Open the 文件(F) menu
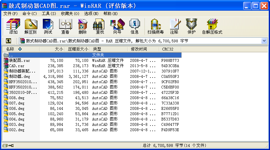270x150 pixels. pyautogui.click(x=10, y=13)
